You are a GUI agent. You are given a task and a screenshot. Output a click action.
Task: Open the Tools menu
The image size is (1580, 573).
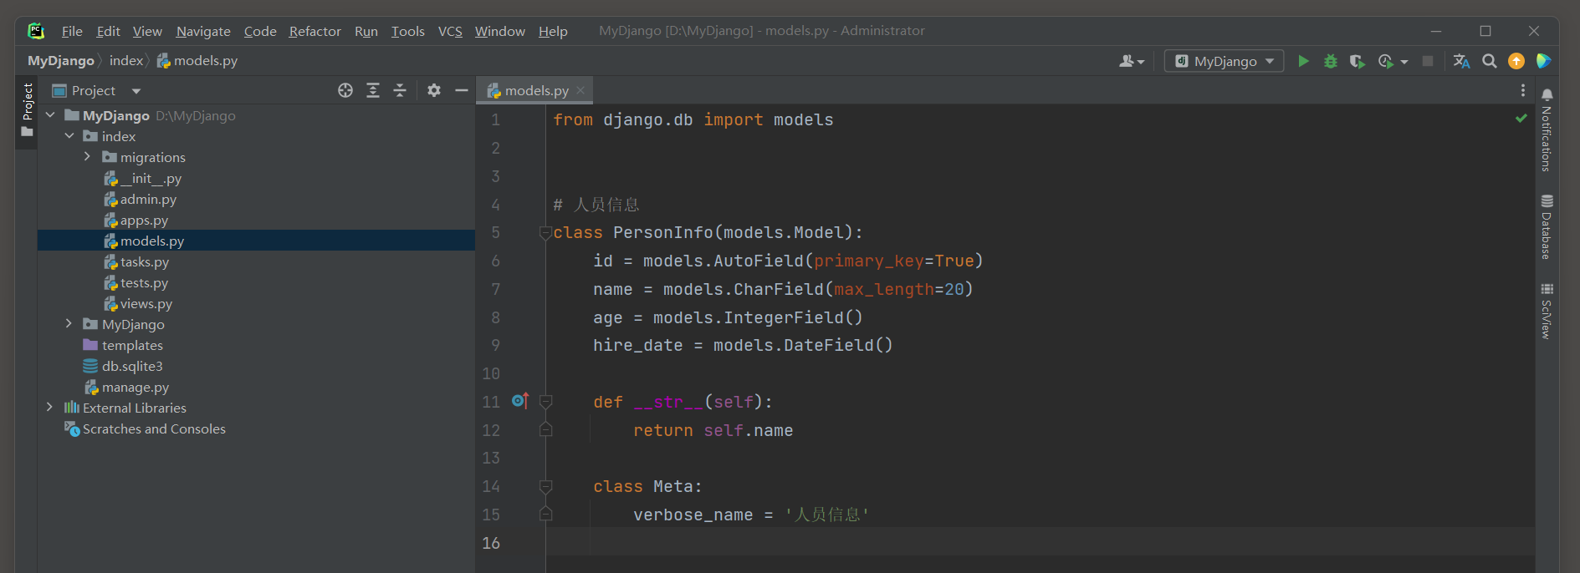coord(408,31)
